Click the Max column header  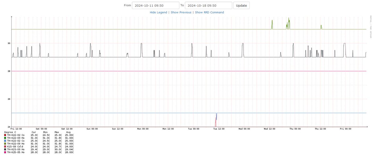57,132
